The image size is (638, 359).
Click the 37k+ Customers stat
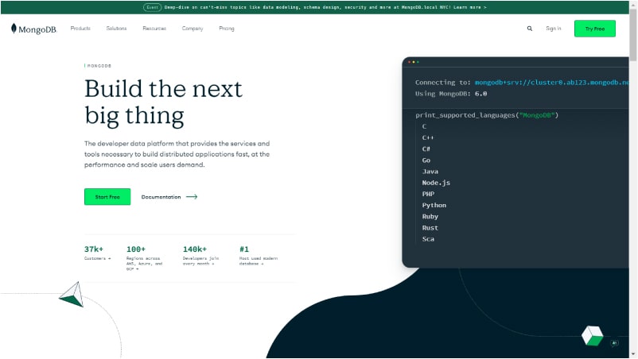(98, 253)
